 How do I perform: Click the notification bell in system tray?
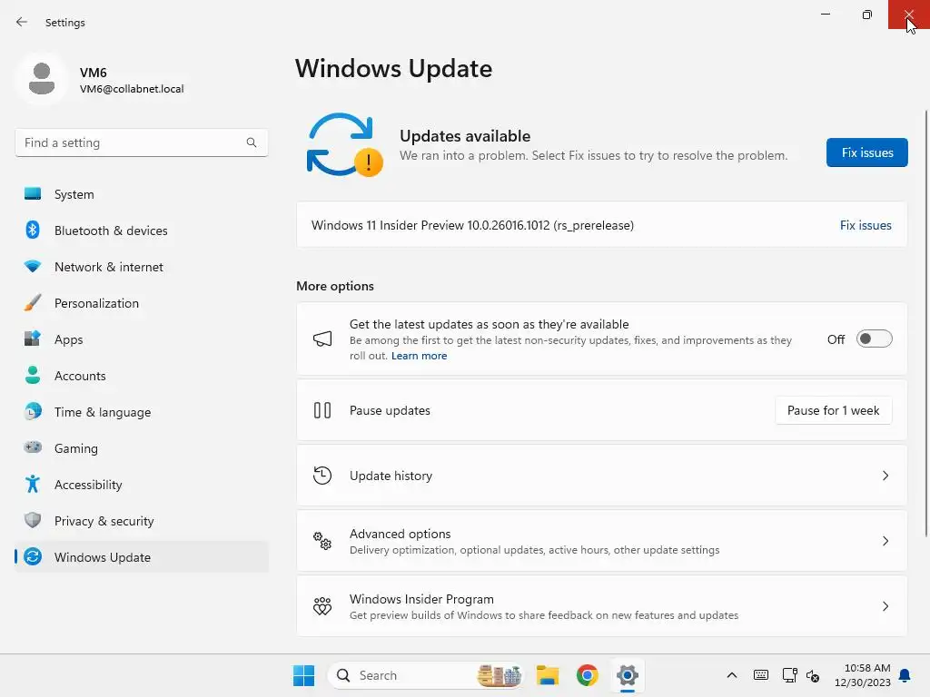(x=905, y=675)
